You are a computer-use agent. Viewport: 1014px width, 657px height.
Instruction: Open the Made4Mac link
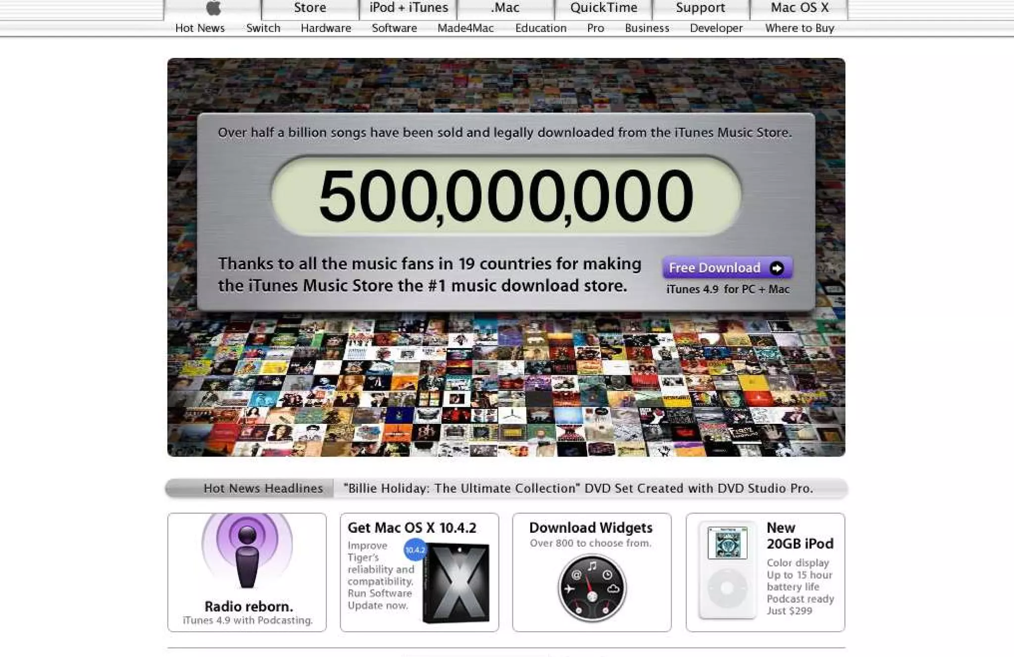tap(465, 28)
